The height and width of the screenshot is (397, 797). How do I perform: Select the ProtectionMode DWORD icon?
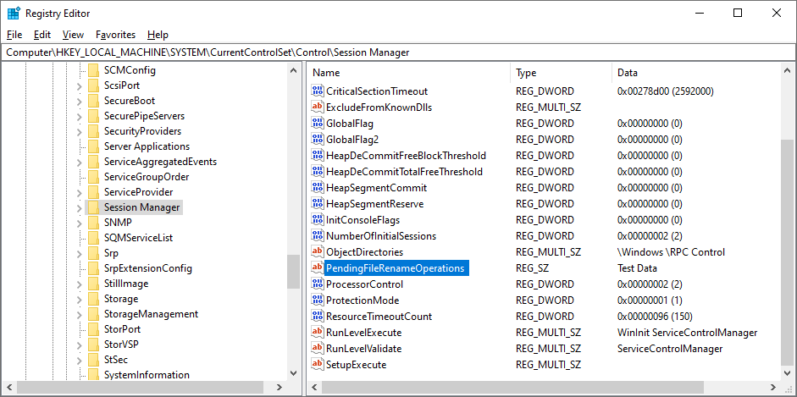pyautogui.click(x=318, y=301)
